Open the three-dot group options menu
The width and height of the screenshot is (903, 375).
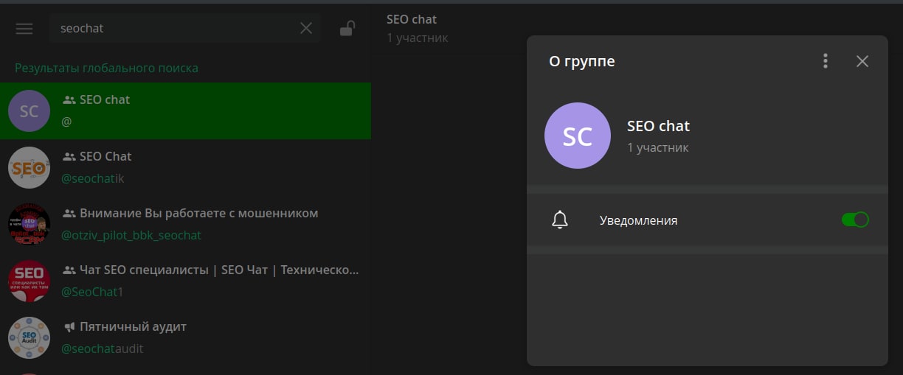point(826,61)
